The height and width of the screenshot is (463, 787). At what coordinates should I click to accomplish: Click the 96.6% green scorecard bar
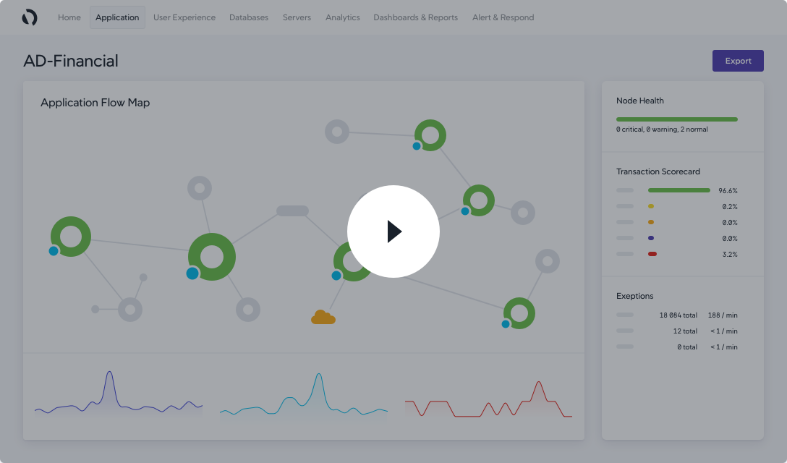click(678, 190)
